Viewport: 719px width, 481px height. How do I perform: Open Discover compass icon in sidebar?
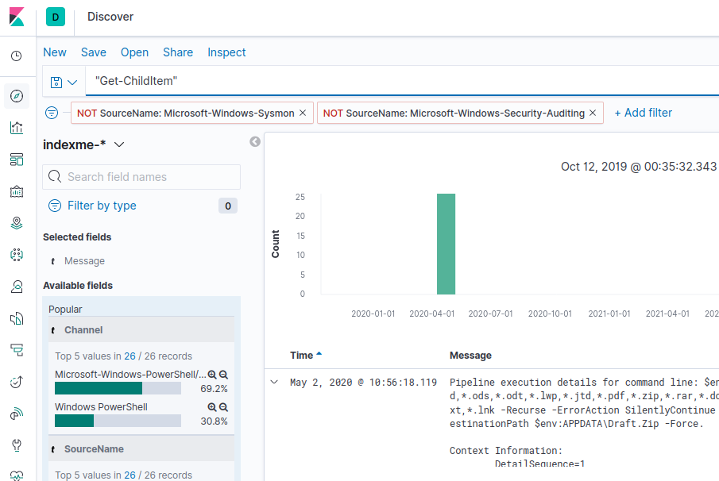(17, 96)
